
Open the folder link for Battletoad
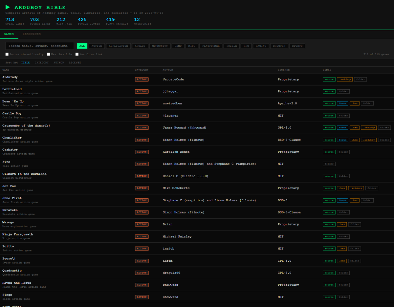[x=343, y=91]
